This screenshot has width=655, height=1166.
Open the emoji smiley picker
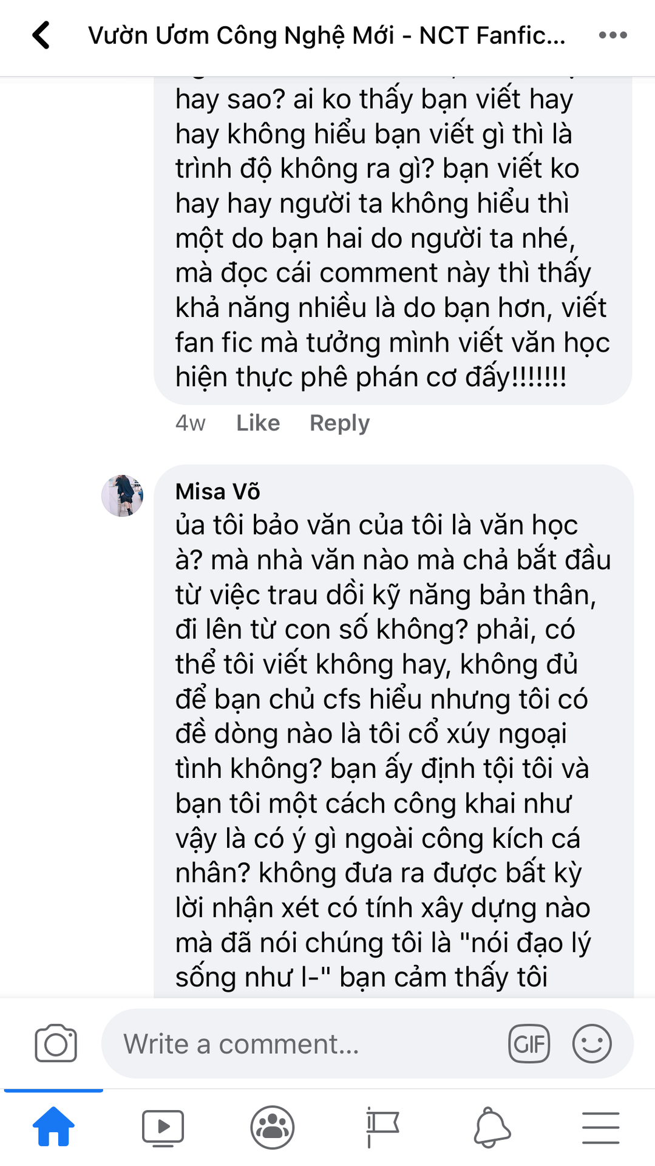tap(592, 1043)
